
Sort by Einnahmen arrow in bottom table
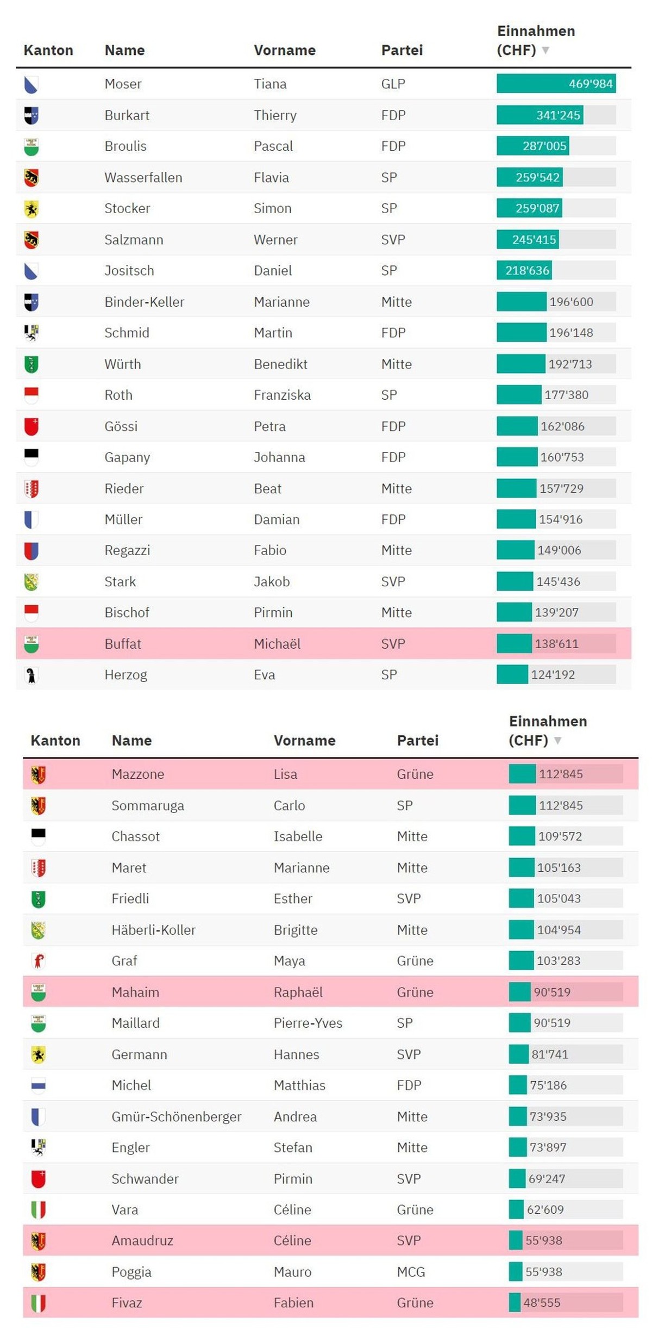pyautogui.click(x=557, y=741)
